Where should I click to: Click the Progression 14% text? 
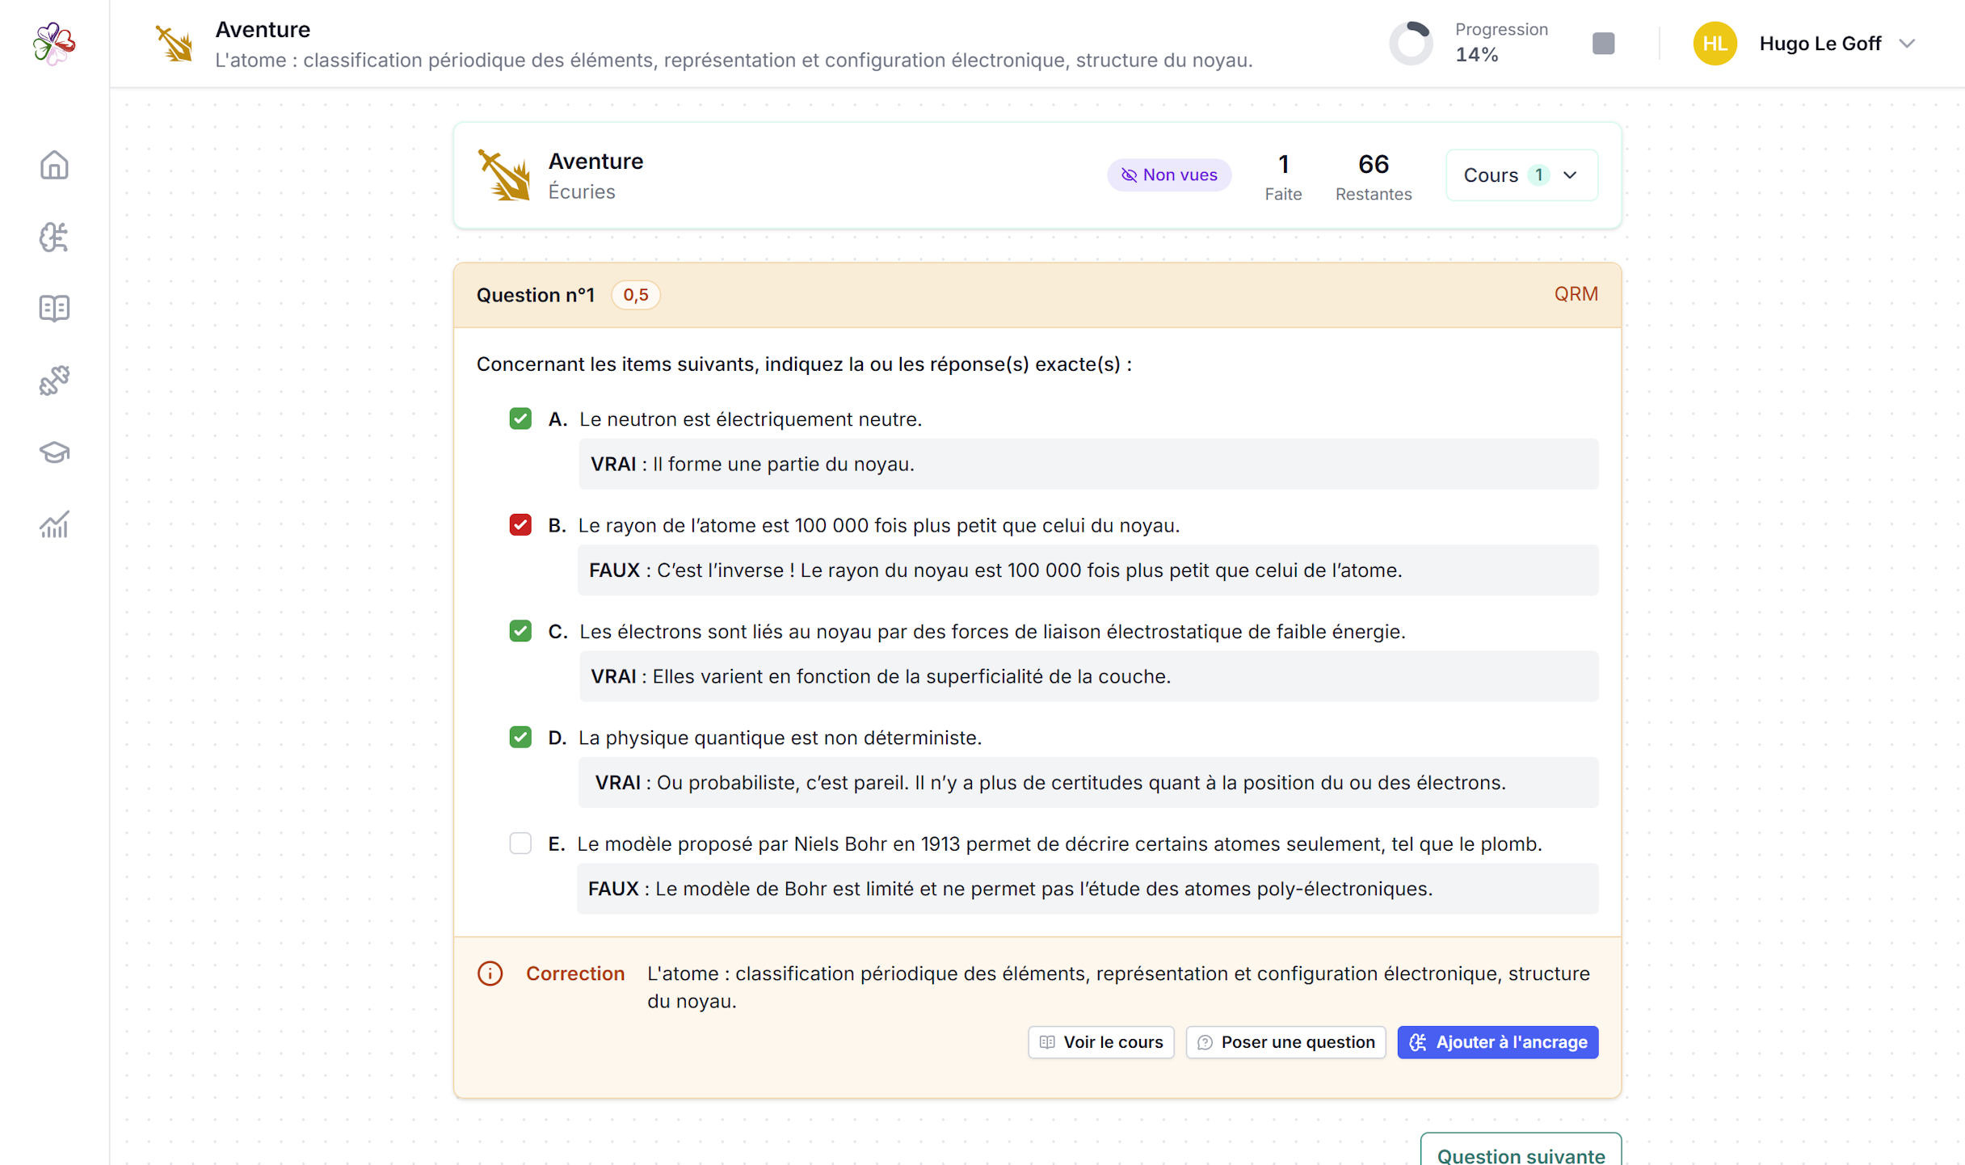tap(1501, 42)
